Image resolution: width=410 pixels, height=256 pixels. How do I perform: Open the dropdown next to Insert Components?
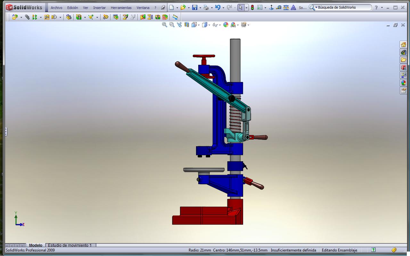pos(21,18)
